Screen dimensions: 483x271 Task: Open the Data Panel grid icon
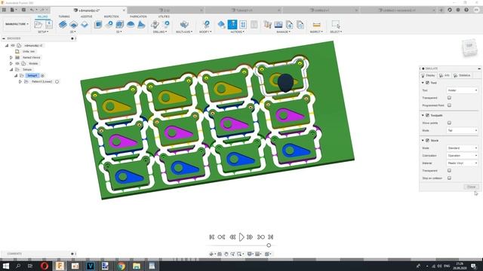[x=4, y=10]
